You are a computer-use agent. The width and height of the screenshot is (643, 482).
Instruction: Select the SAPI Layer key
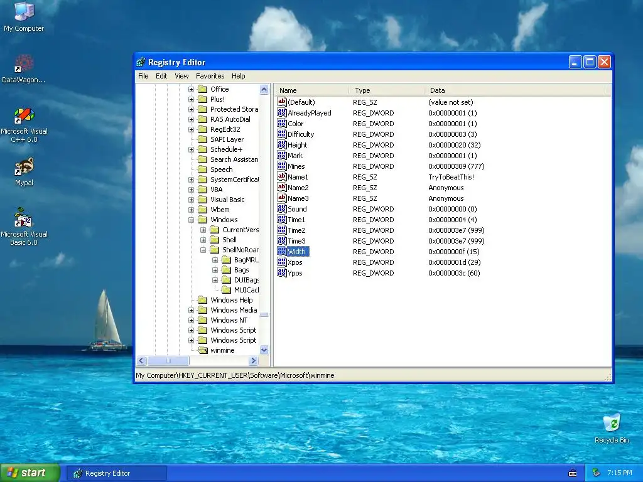[227, 139]
